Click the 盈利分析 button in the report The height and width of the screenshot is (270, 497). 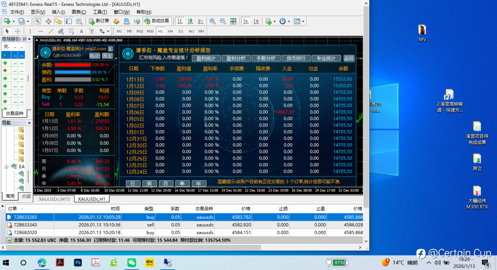tap(236, 58)
